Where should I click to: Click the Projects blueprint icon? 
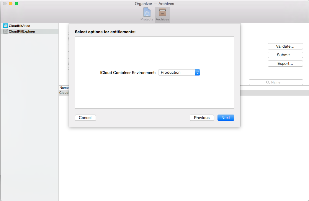tap(147, 12)
